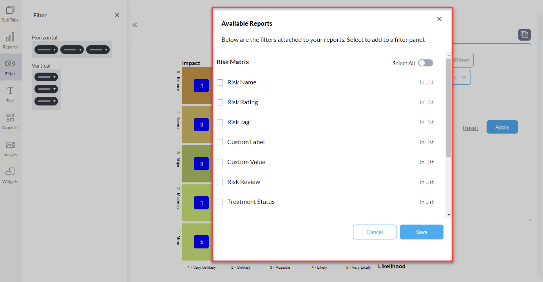The image size is (543, 282).
Task: Click In List for Risk Rating
Action: (x=427, y=102)
